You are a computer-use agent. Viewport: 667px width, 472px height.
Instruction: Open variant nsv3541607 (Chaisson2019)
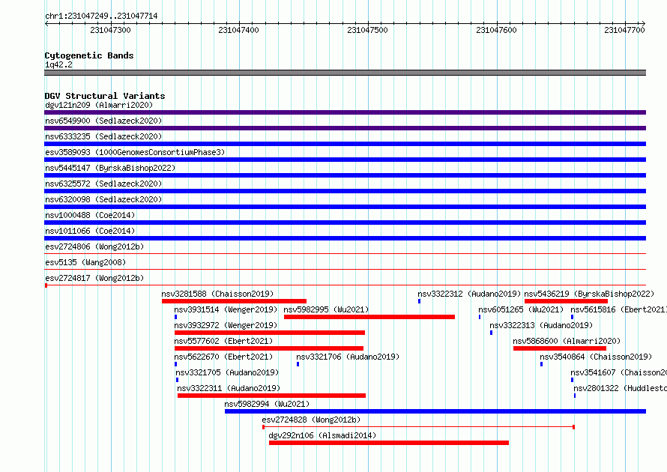point(618,372)
